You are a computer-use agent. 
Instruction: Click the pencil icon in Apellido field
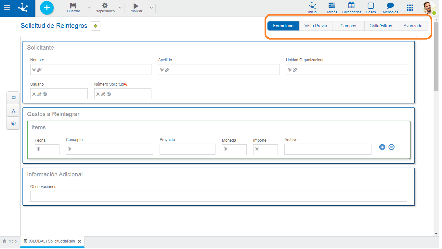(167, 70)
